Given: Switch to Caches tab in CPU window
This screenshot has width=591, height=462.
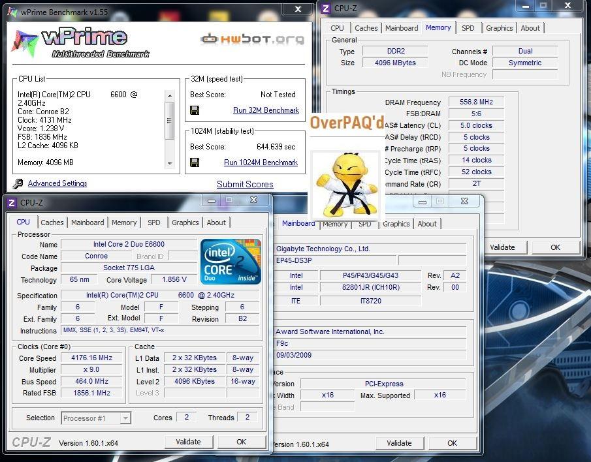Looking at the screenshot, I should [x=52, y=223].
